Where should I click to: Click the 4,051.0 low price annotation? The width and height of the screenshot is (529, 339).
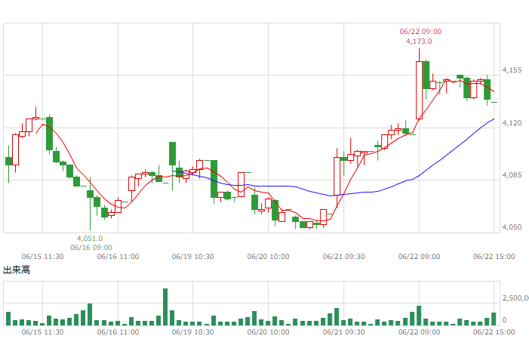click(x=90, y=239)
